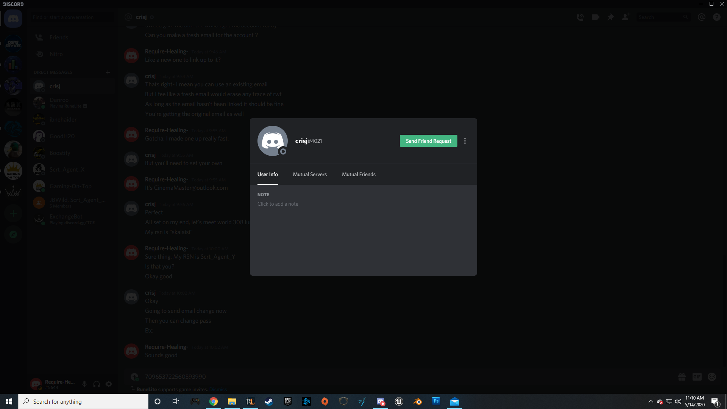Open the Mutual Friends tab

[359, 174]
